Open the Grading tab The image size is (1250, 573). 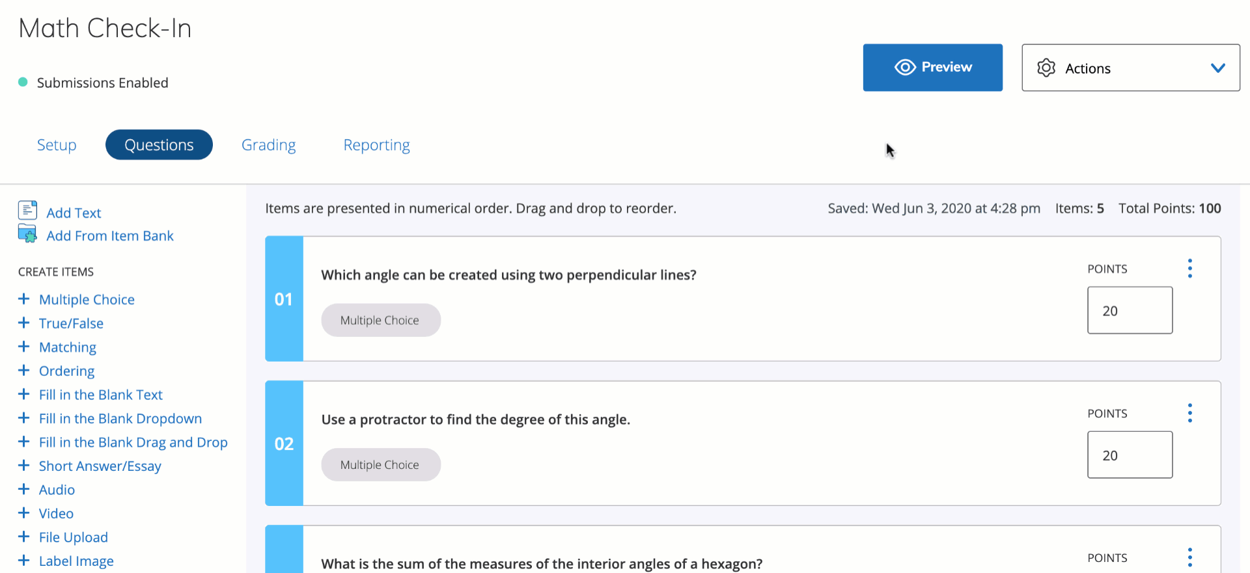(268, 145)
